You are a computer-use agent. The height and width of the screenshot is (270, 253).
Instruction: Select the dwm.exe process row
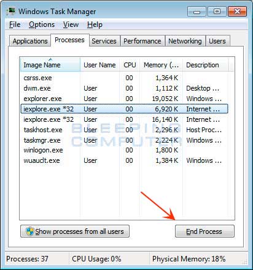tap(124, 88)
